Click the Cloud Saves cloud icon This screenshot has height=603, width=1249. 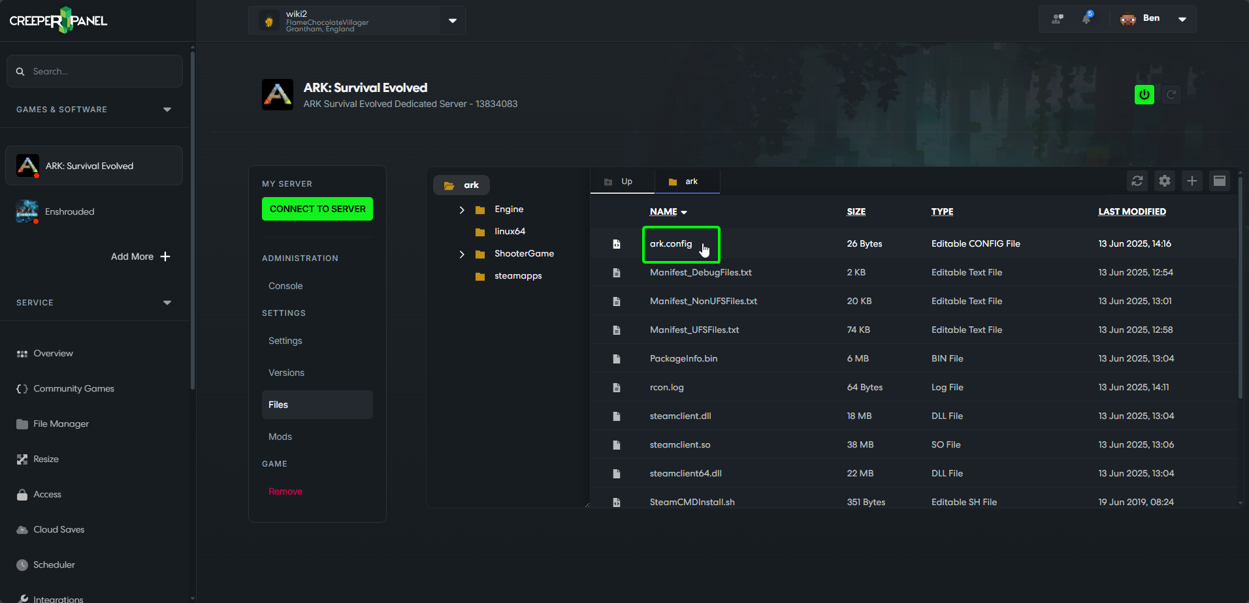point(22,530)
